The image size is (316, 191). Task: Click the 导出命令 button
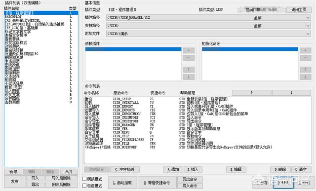coord(190,179)
